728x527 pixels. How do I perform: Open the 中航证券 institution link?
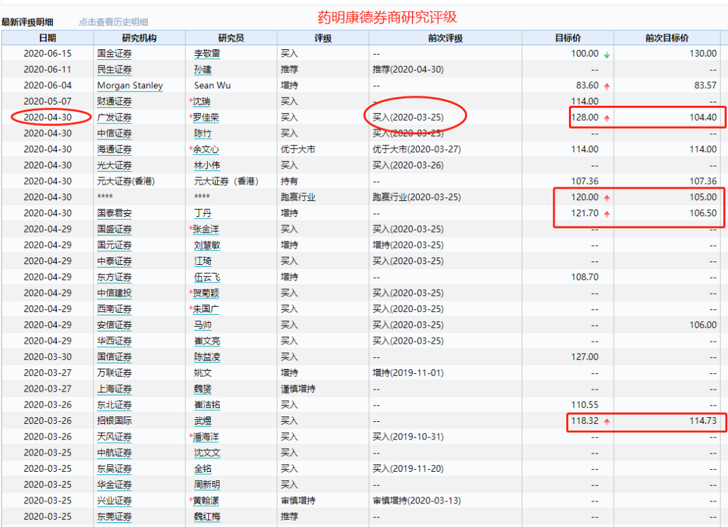coord(114,453)
